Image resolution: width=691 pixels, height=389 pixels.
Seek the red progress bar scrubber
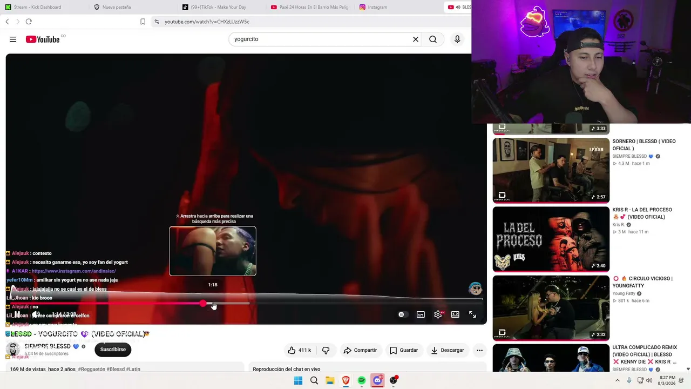[x=203, y=304]
